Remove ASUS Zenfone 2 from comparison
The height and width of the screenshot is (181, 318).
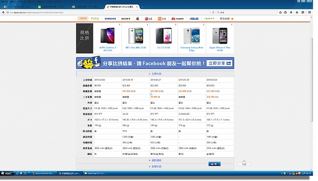coord(119,25)
